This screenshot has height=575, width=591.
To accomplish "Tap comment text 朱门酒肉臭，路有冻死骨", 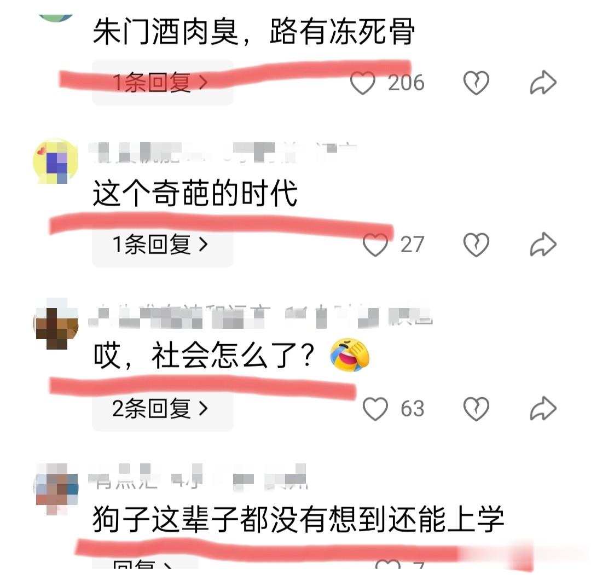I will (254, 32).
